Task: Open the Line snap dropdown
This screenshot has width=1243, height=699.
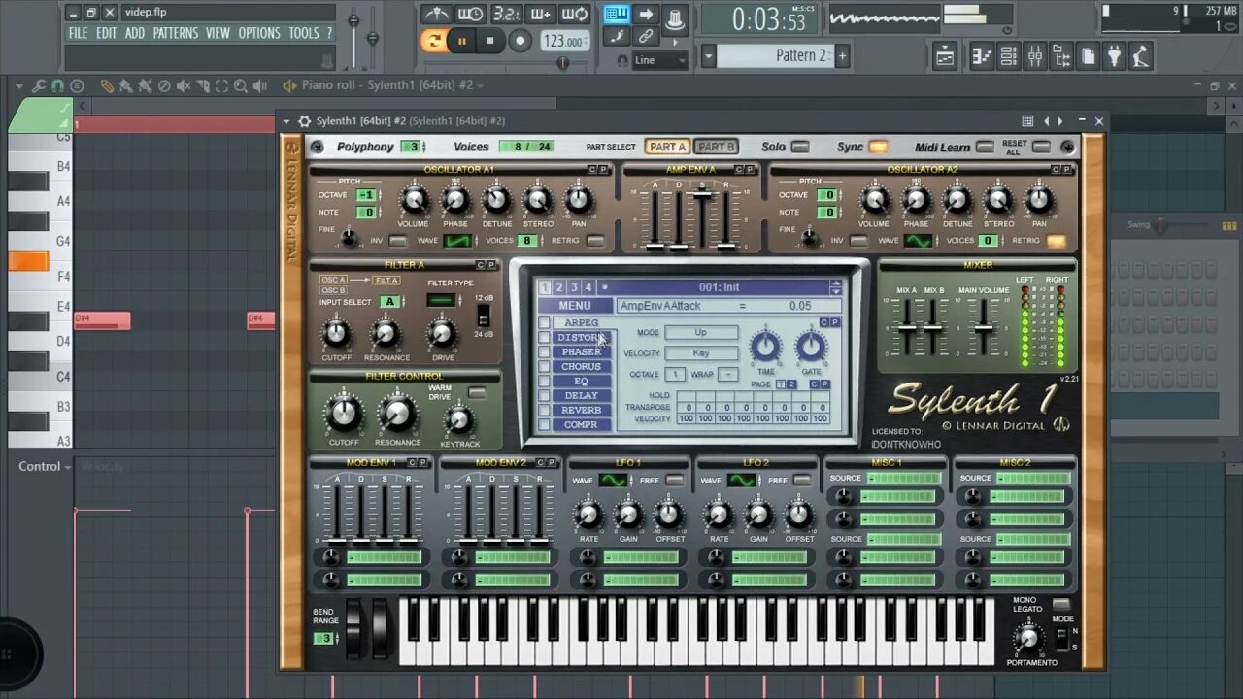Action: pyautogui.click(x=661, y=60)
